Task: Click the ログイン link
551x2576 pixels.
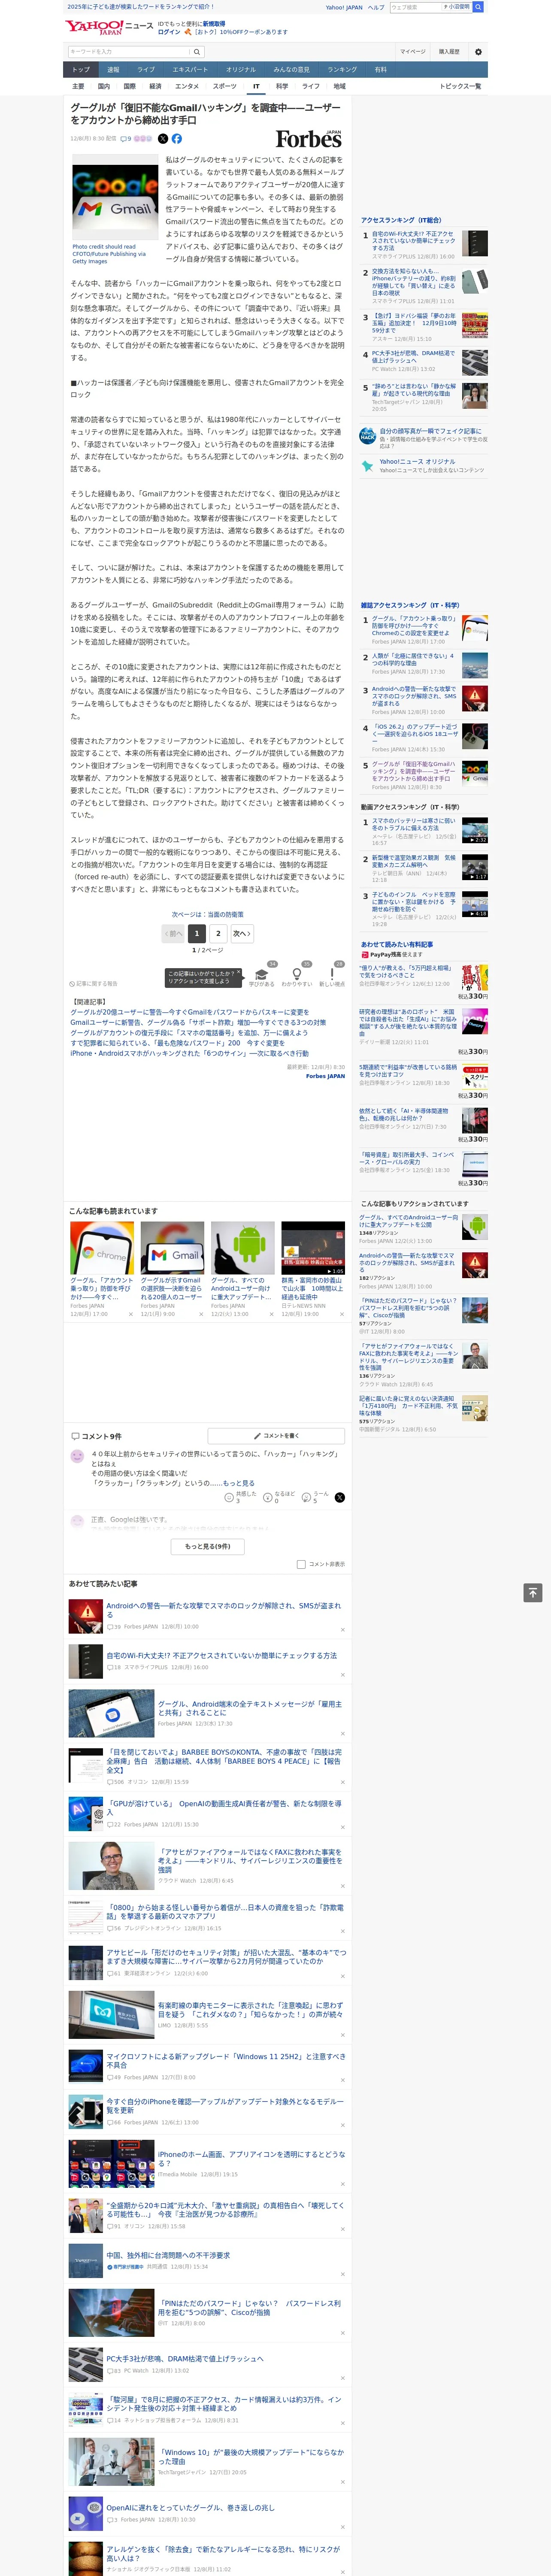Action: click(x=169, y=32)
